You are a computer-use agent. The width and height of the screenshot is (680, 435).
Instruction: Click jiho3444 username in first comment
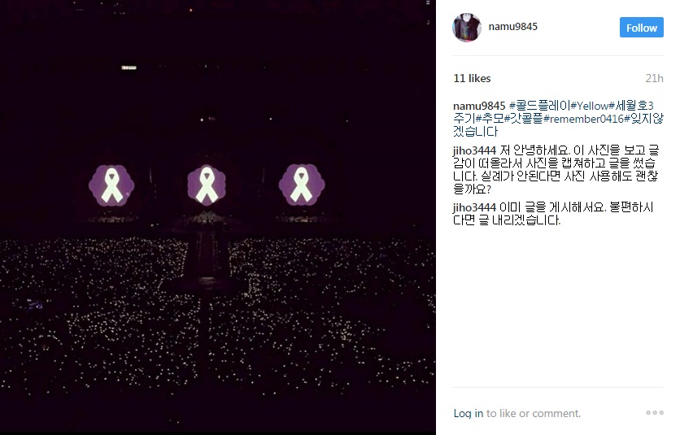pos(474,150)
